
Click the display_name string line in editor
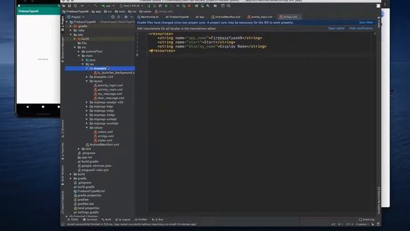212,46
